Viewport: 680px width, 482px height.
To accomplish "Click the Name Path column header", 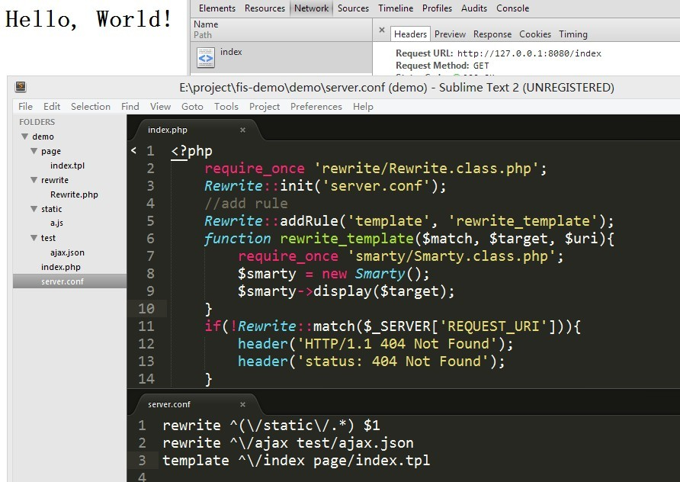I will pos(281,30).
